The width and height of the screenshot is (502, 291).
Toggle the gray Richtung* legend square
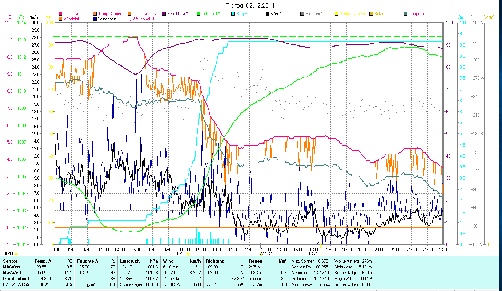click(302, 14)
